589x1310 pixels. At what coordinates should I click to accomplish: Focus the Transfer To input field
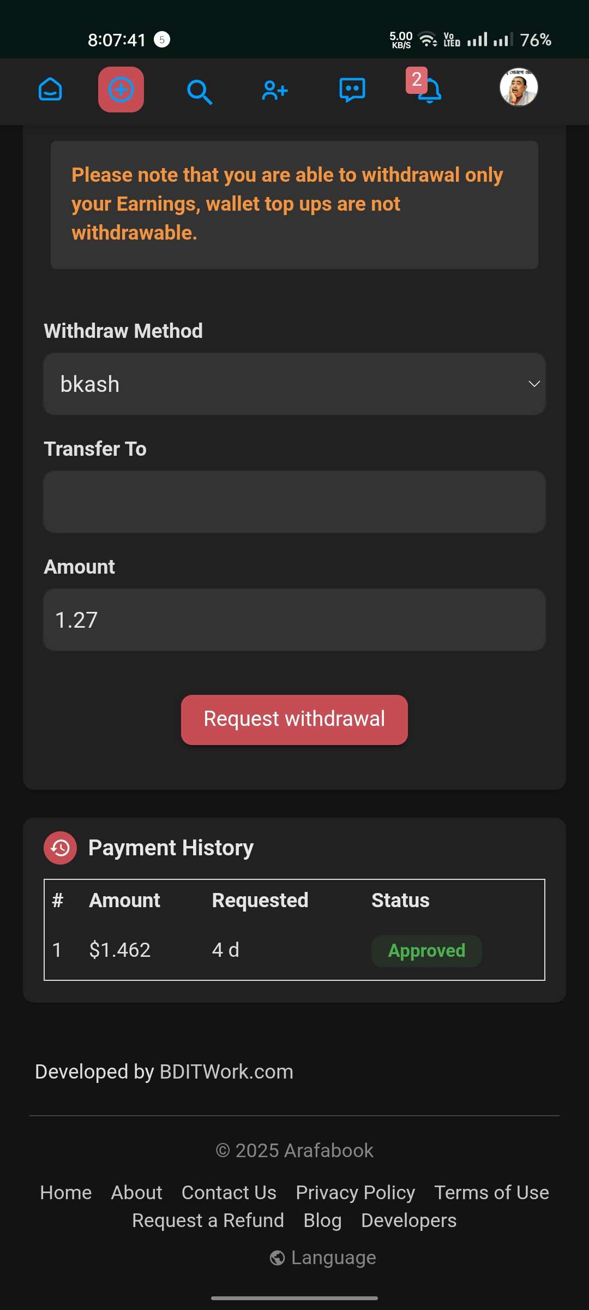pyautogui.click(x=294, y=502)
